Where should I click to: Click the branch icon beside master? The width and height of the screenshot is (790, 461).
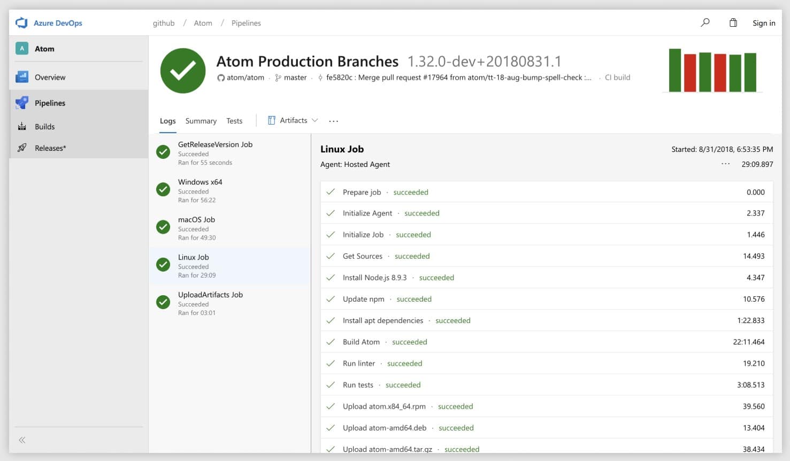click(x=278, y=78)
